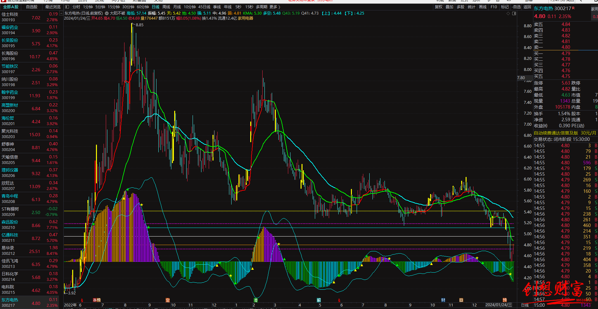Image resolution: width=598 pixels, height=309 pixels.
Task: Select 青岛中程 300208 in stock list
Action: [30, 199]
